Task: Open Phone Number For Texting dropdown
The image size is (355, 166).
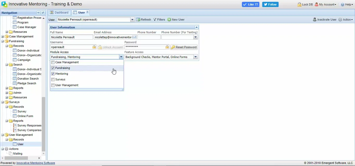Action: (x=195, y=37)
